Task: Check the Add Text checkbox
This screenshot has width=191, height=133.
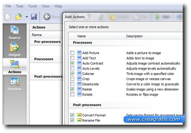Action: [x=72, y=58]
